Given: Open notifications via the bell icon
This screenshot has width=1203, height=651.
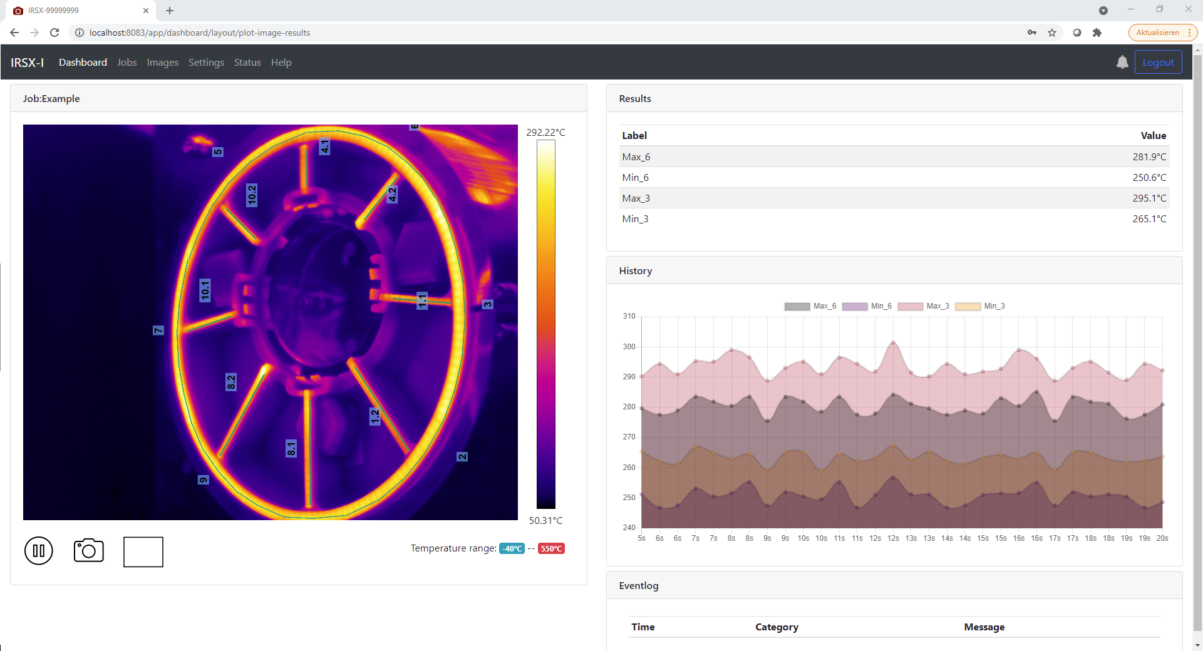Looking at the screenshot, I should 1122,62.
